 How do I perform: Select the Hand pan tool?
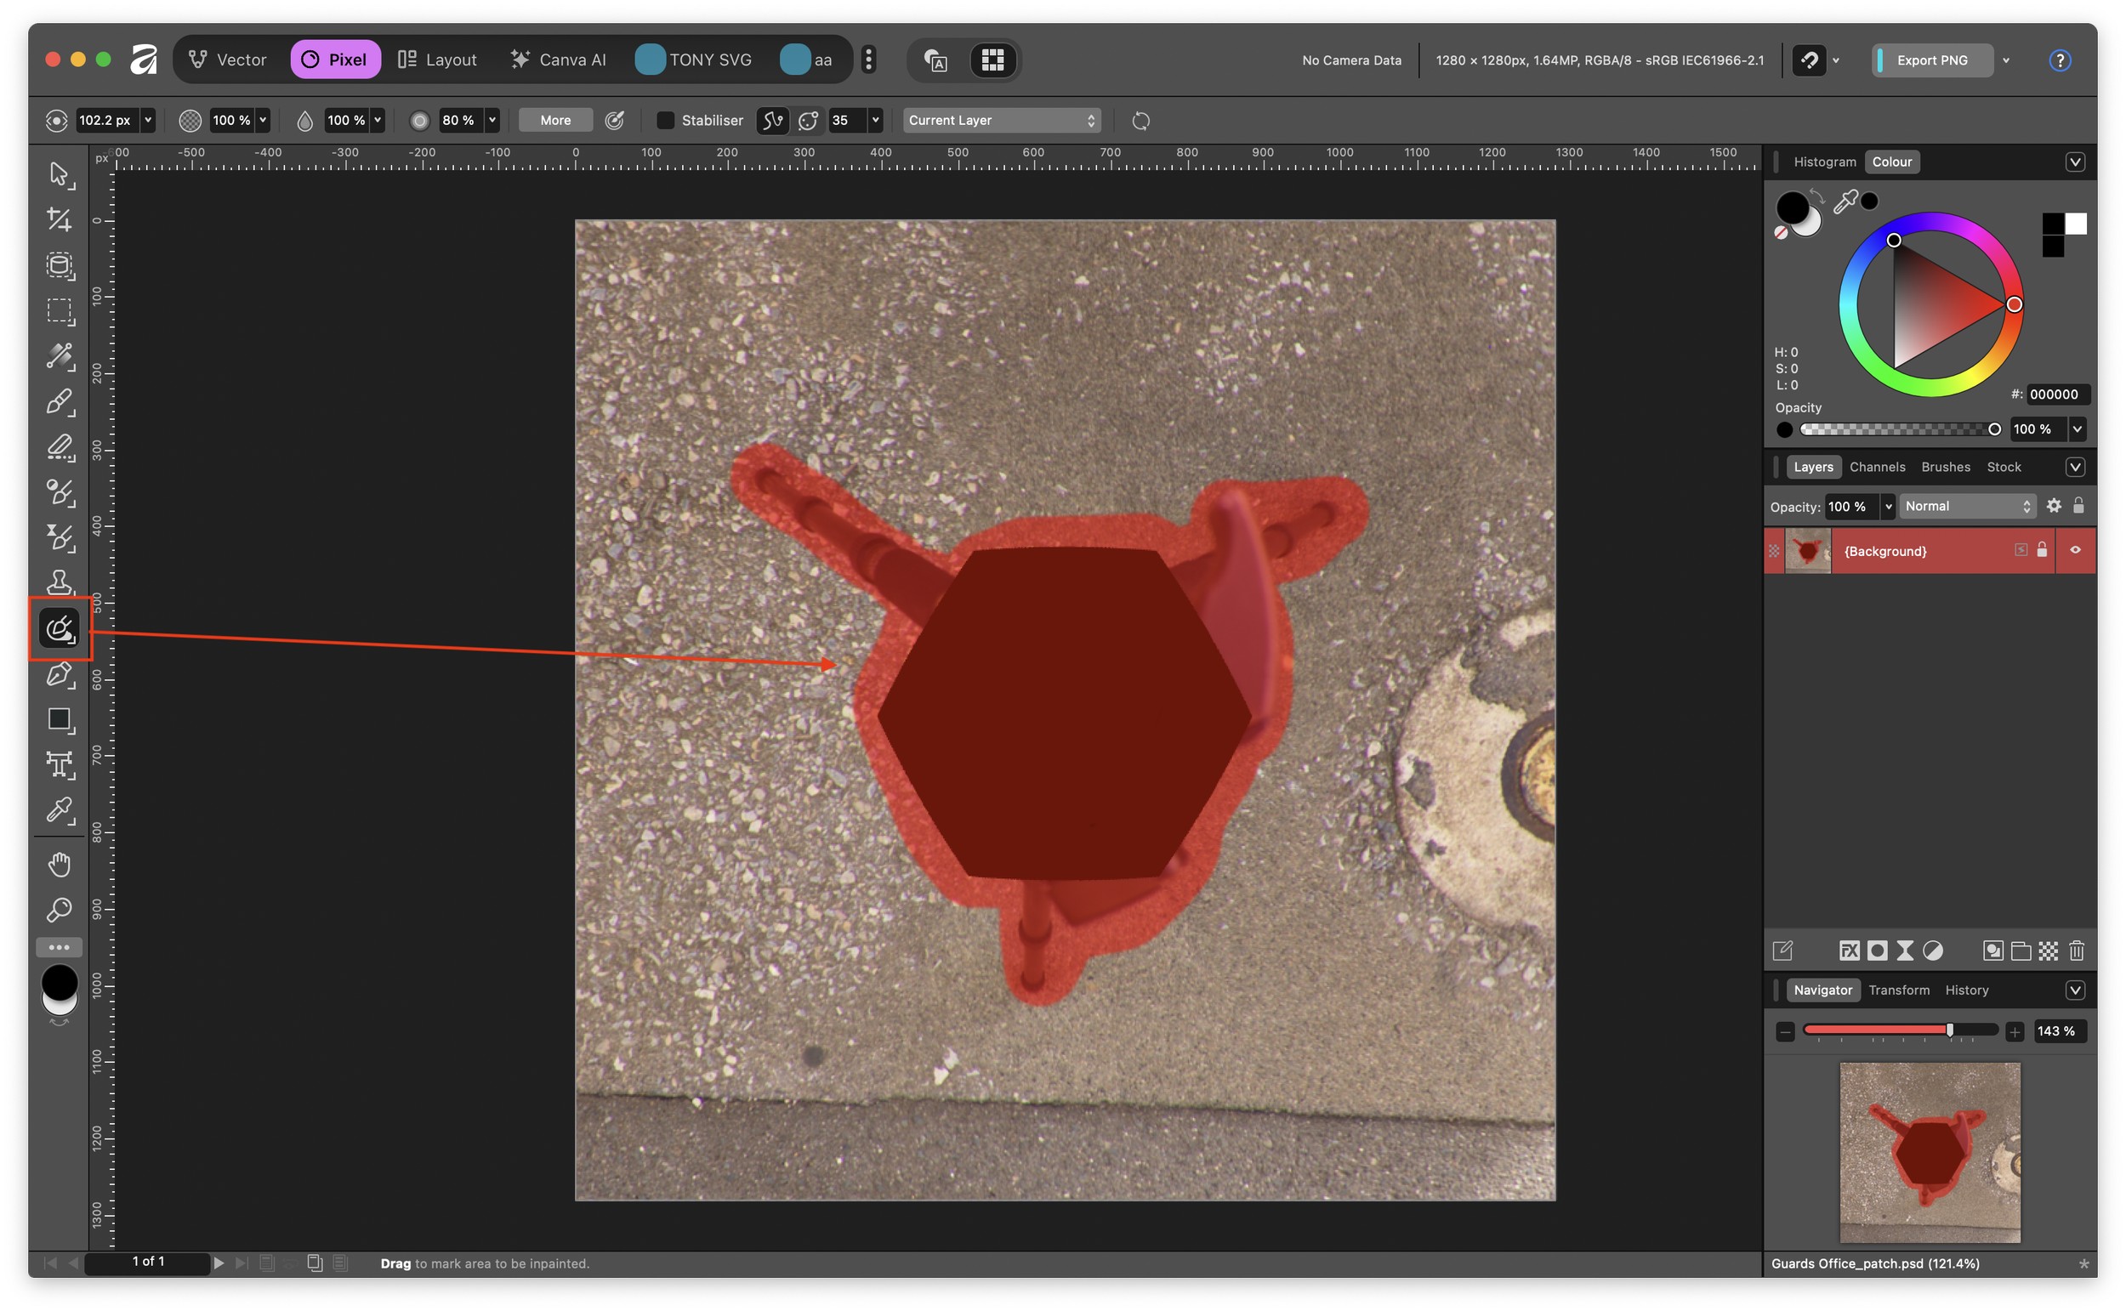[x=59, y=864]
